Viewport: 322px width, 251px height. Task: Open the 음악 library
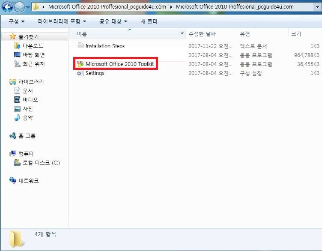(x=28, y=118)
